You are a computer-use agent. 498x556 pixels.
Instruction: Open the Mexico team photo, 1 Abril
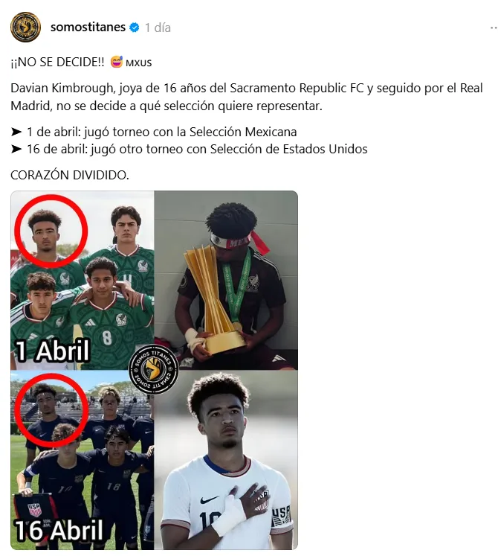(x=83, y=281)
